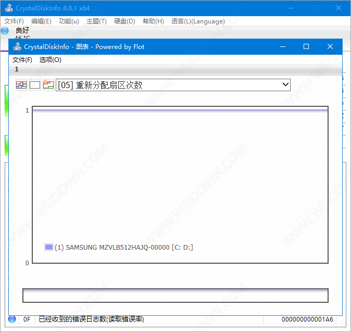Viewport: 351px width, 332px height.
Task: Close the main CrystalDiskInfo 8.8.1 window
Action: pyautogui.click(x=339, y=8)
